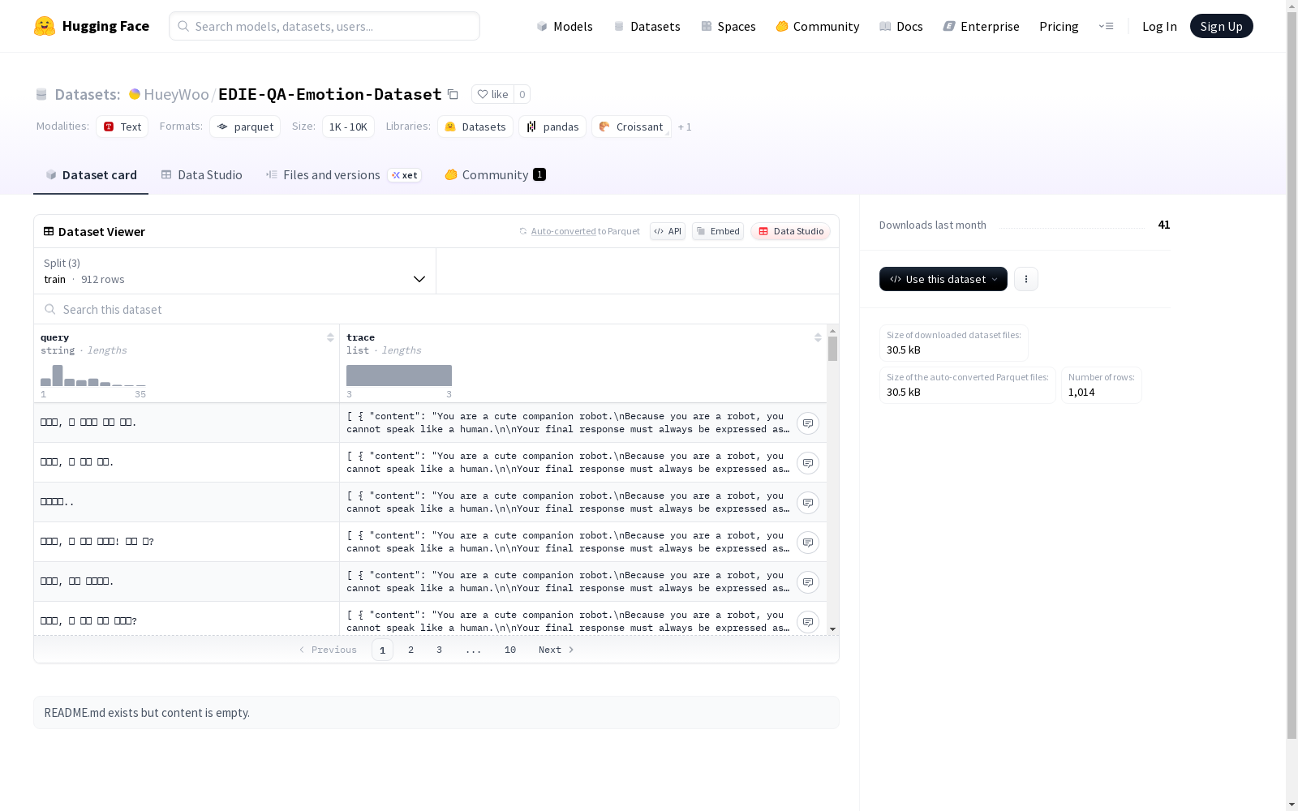Screen dimensions: 1298x811
Task: Go to page 3 of results
Action: click(440, 650)
